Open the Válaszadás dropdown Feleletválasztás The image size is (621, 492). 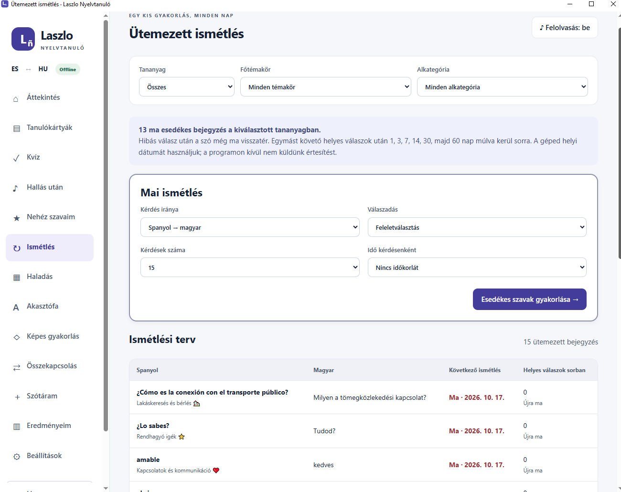coord(477,227)
